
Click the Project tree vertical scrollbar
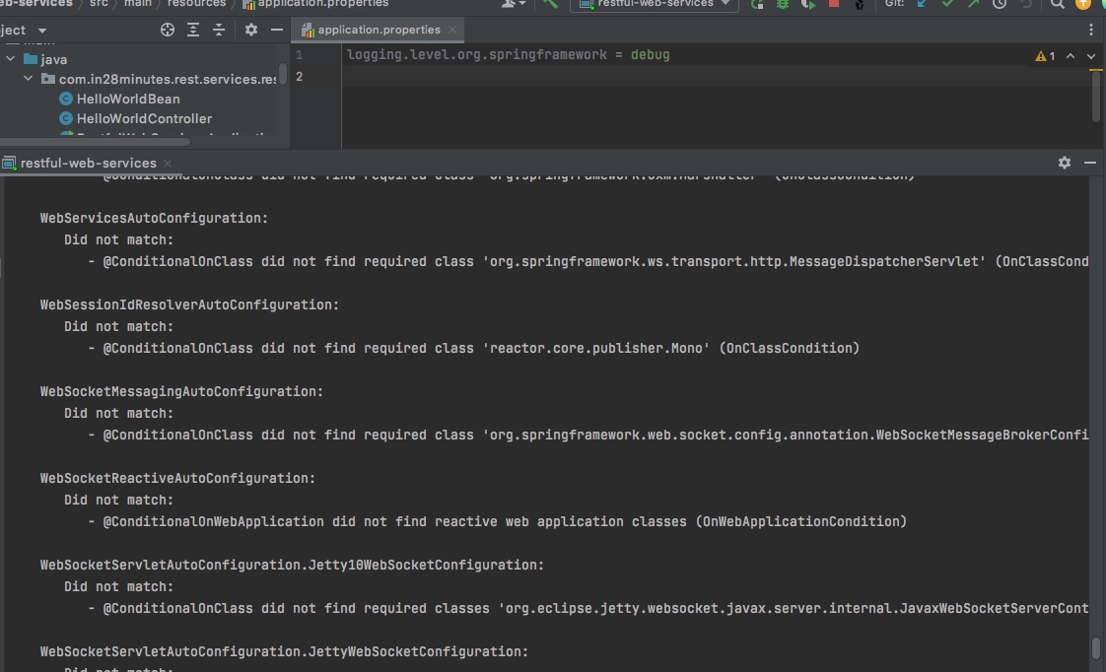(283, 74)
